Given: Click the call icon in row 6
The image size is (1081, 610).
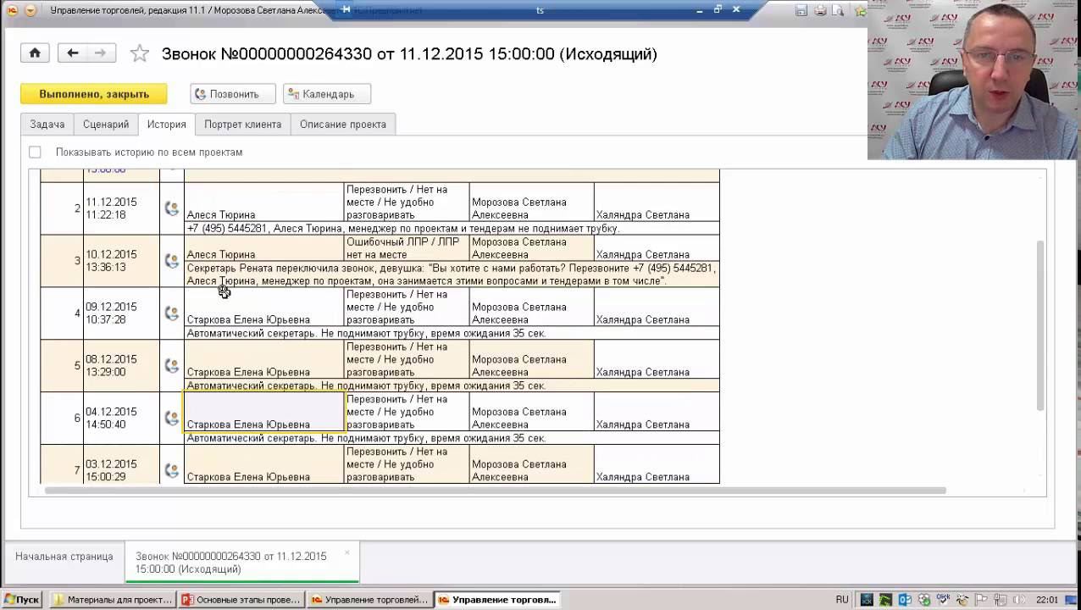Looking at the screenshot, I should coord(172,419).
